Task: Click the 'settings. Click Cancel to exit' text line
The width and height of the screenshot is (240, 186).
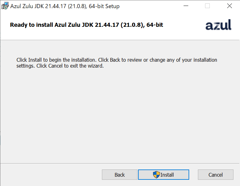Action: (x=60, y=66)
